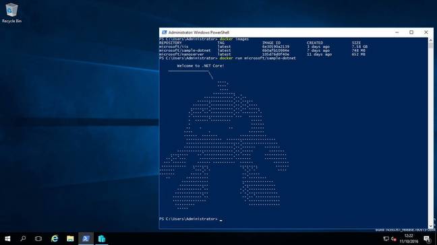Click the PowerShell vertical scrollbar thumb
437x245 pixels.
coord(430,46)
